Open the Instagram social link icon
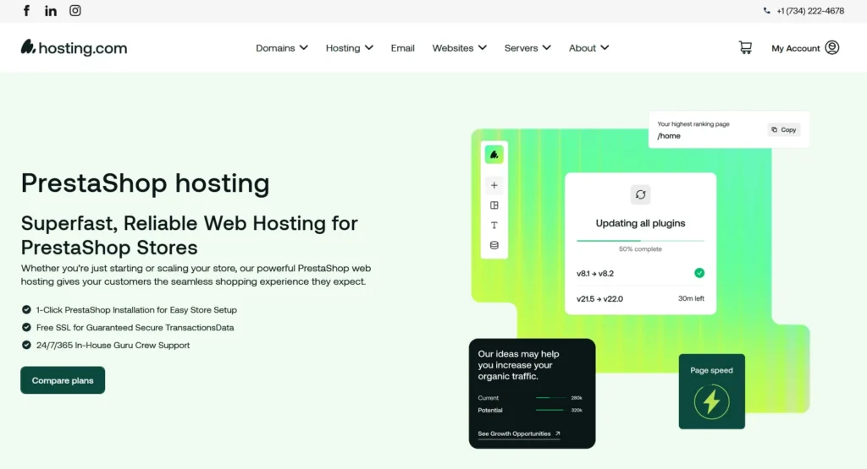The width and height of the screenshot is (867, 469). (x=75, y=10)
